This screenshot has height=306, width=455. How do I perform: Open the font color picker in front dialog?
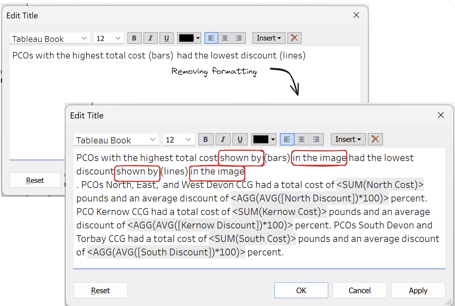pos(264,139)
